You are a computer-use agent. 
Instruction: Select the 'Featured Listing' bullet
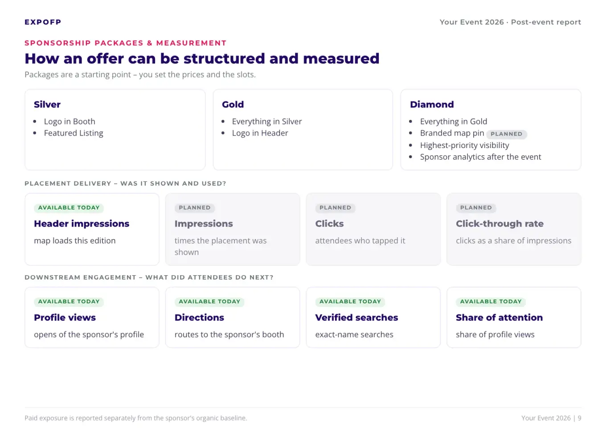[74, 133]
